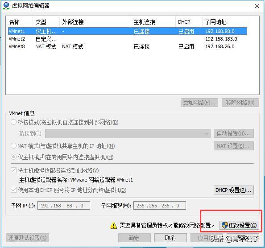Select the 桥接模式 radio button
265x248 pixels.
(13, 122)
